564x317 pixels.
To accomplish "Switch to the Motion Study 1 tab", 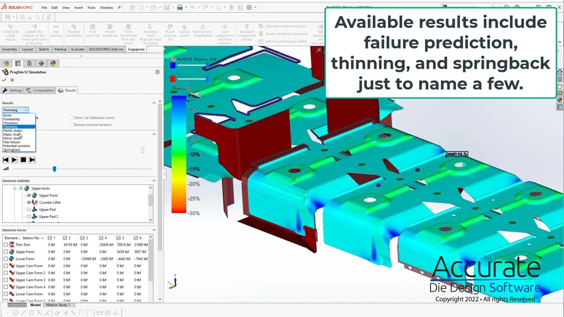I will (x=58, y=305).
